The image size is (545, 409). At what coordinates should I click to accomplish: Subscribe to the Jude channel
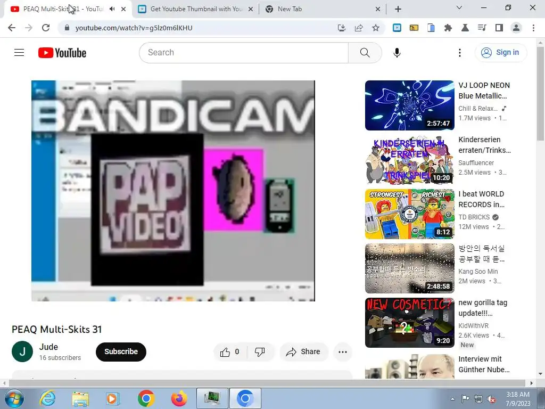[121, 351]
